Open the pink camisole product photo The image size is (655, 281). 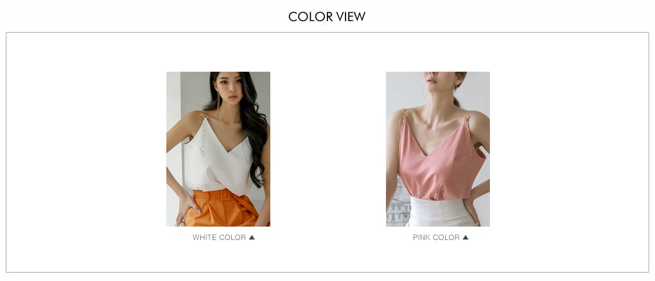point(438,149)
